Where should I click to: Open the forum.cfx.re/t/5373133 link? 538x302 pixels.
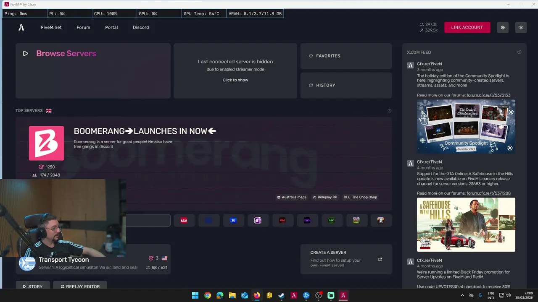tap(488, 95)
